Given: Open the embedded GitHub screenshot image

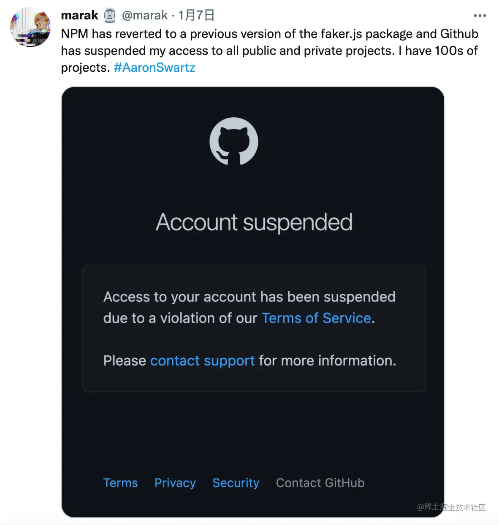Looking at the screenshot, I should pos(253,302).
